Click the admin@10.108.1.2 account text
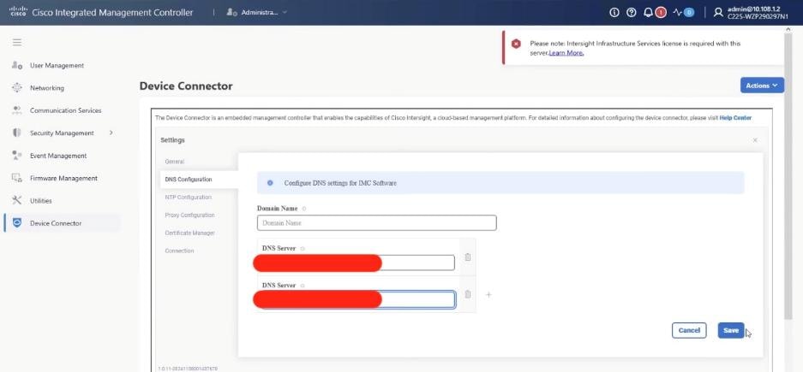Screen dimensions: 803x372 point(754,9)
